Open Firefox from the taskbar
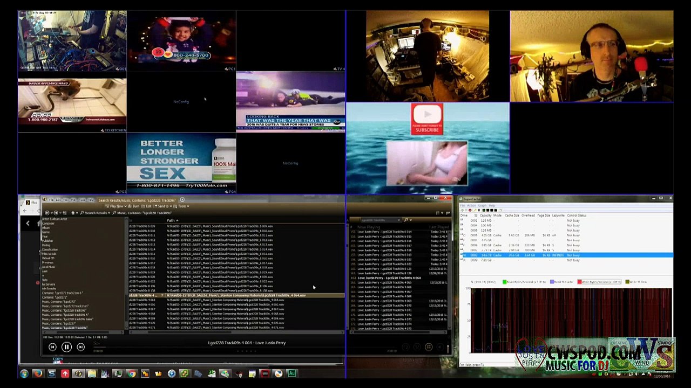The width and height of the screenshot is (691, 388). click(38, 373)
